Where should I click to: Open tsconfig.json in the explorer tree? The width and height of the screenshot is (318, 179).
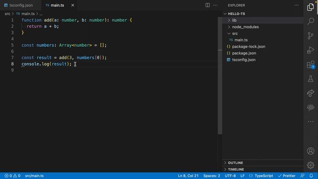click(x=243, y=60)
